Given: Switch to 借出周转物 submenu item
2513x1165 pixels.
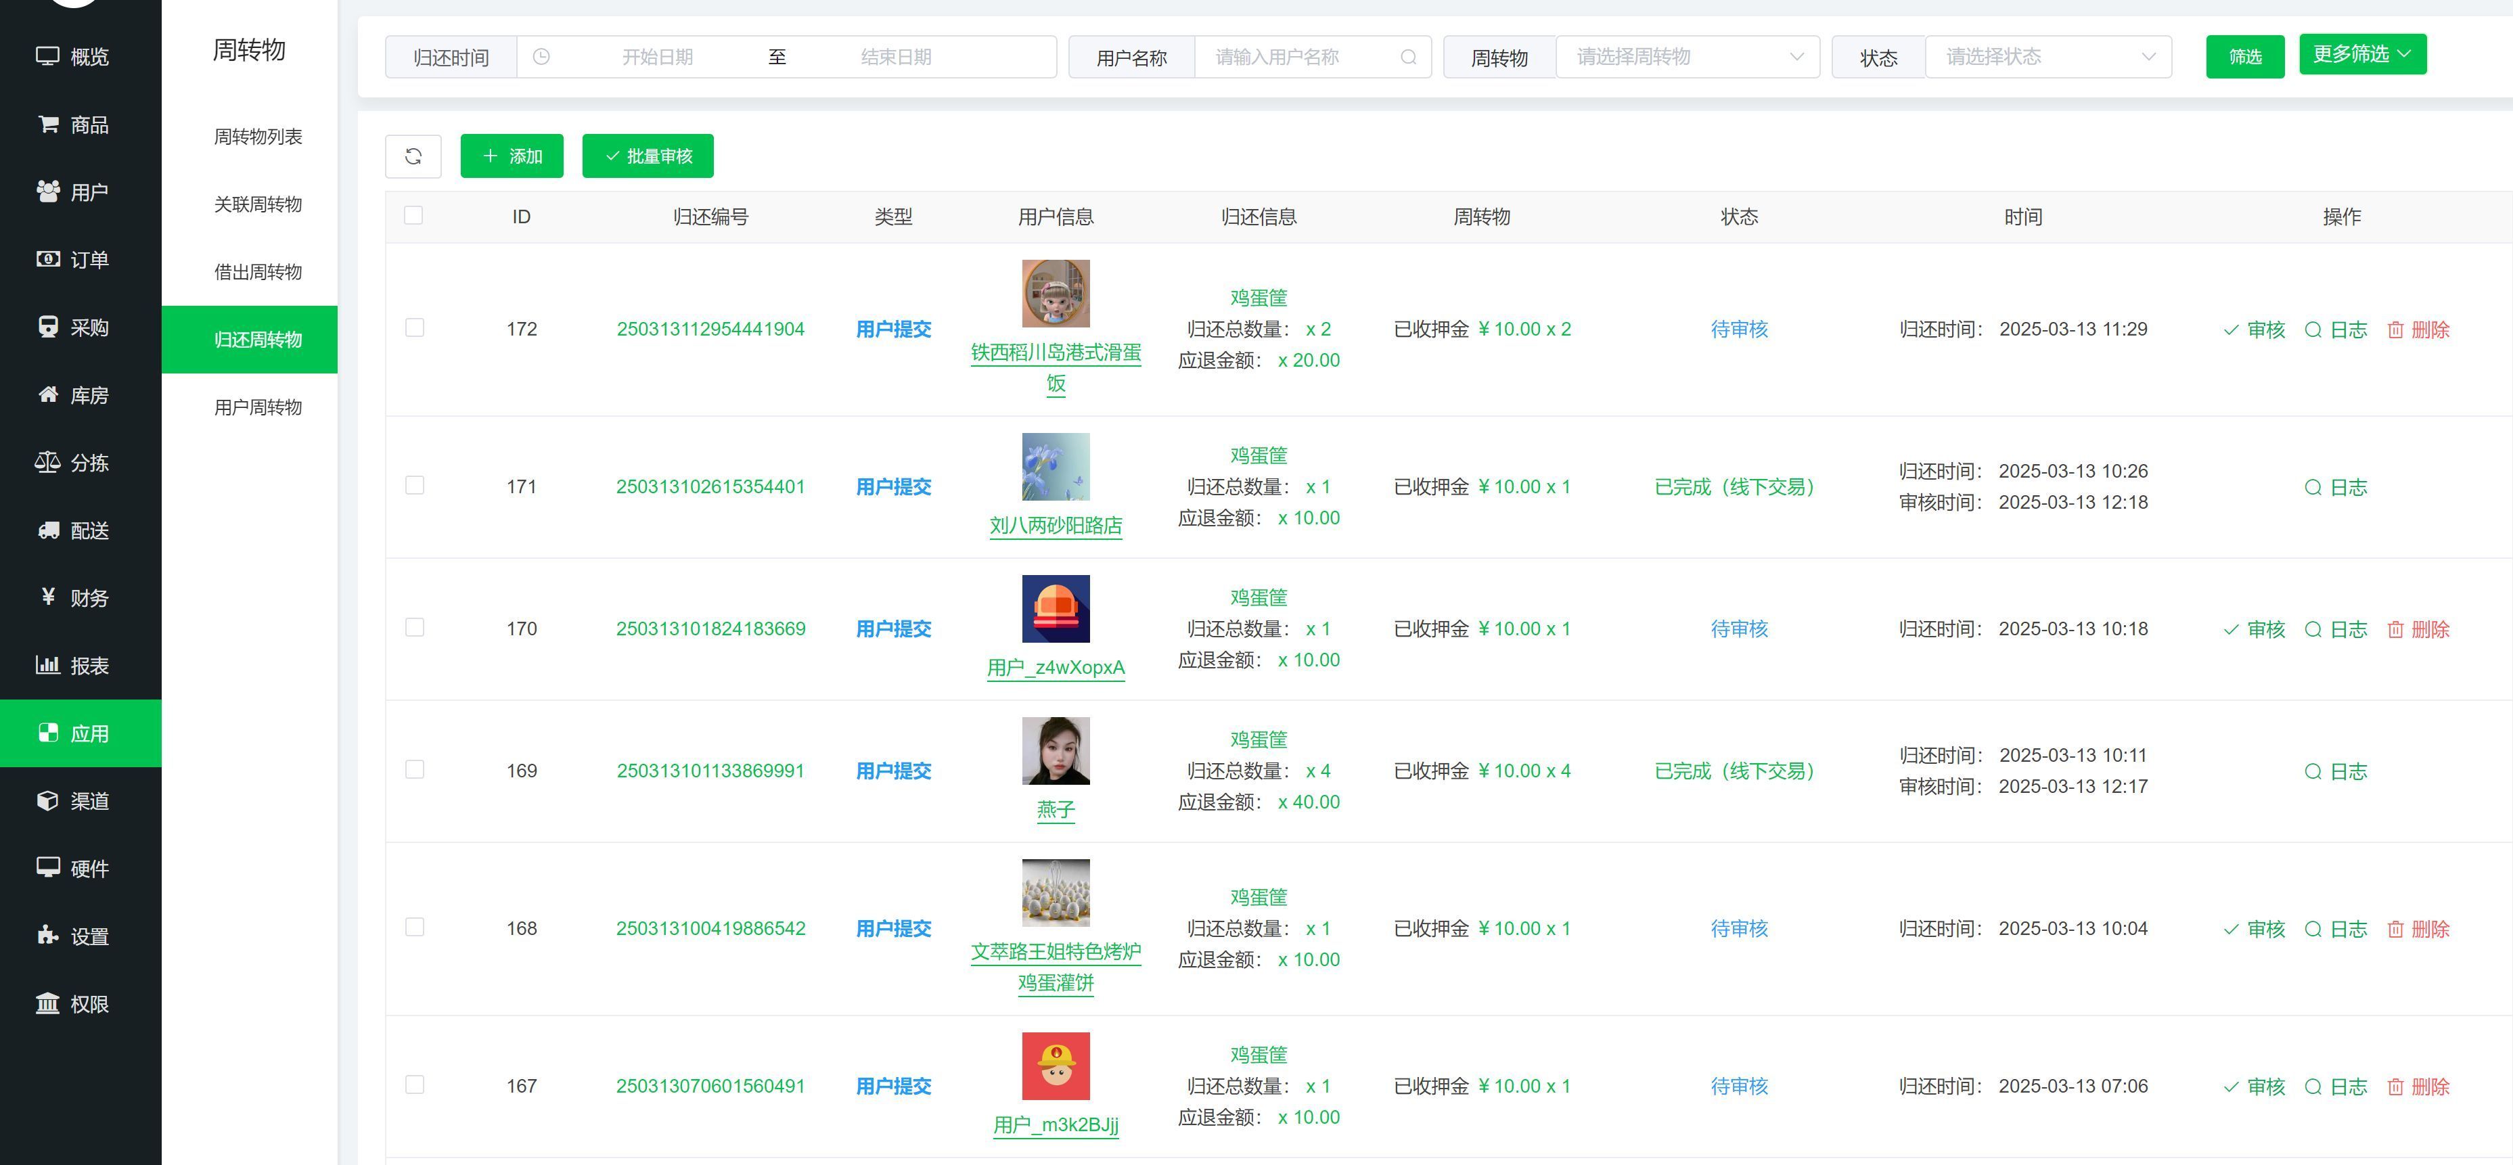Looking at the screenshot, I should [x=258, y=272].
